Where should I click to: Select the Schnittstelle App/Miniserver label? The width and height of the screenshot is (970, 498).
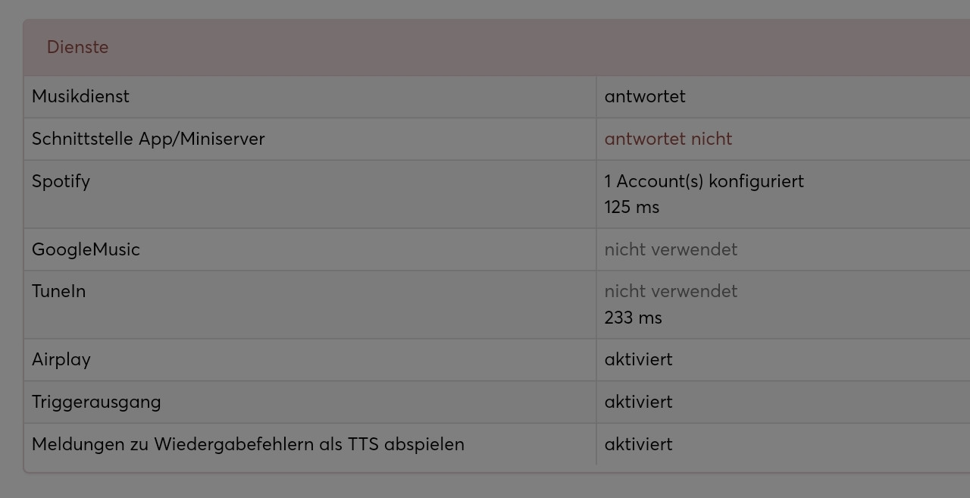(x=148, y=139)
